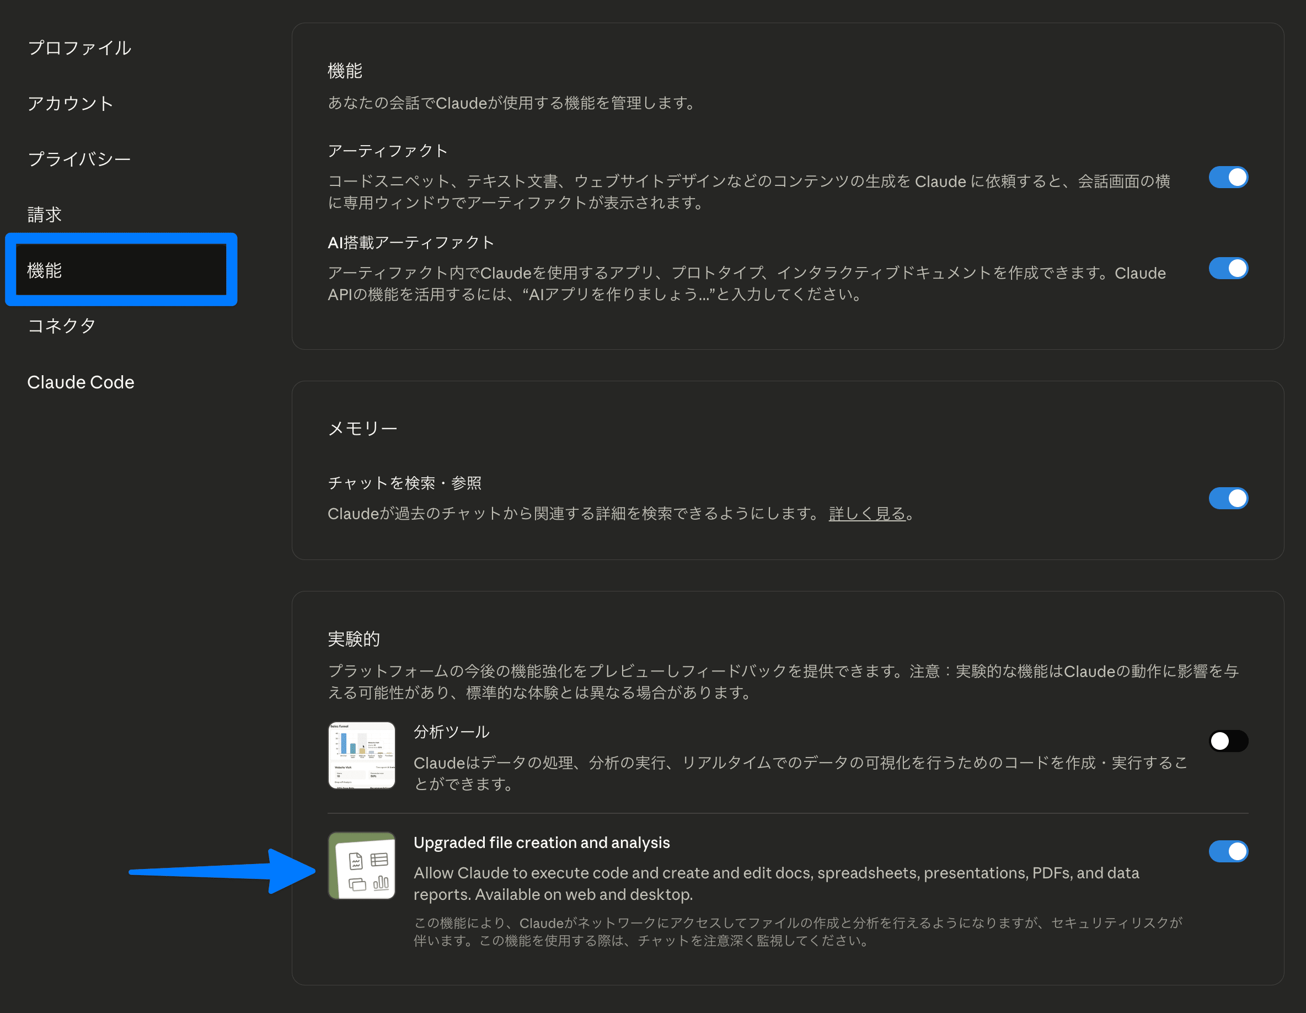This screenshot has width=1306, height=1013.
Task: Select the 機能 sidebar item
Action: click(120, 270)
